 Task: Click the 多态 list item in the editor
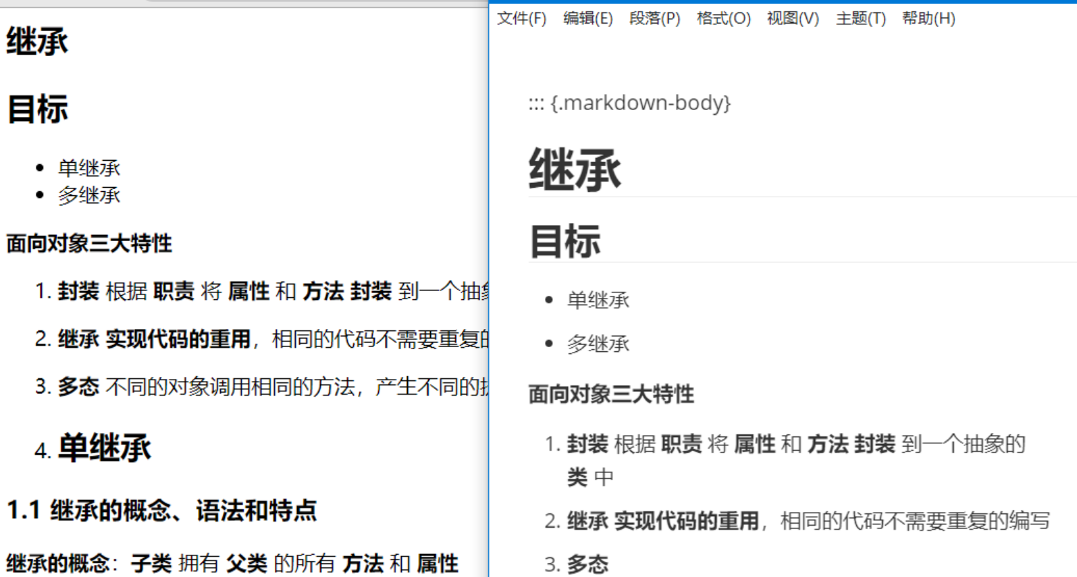pos(587,565)
